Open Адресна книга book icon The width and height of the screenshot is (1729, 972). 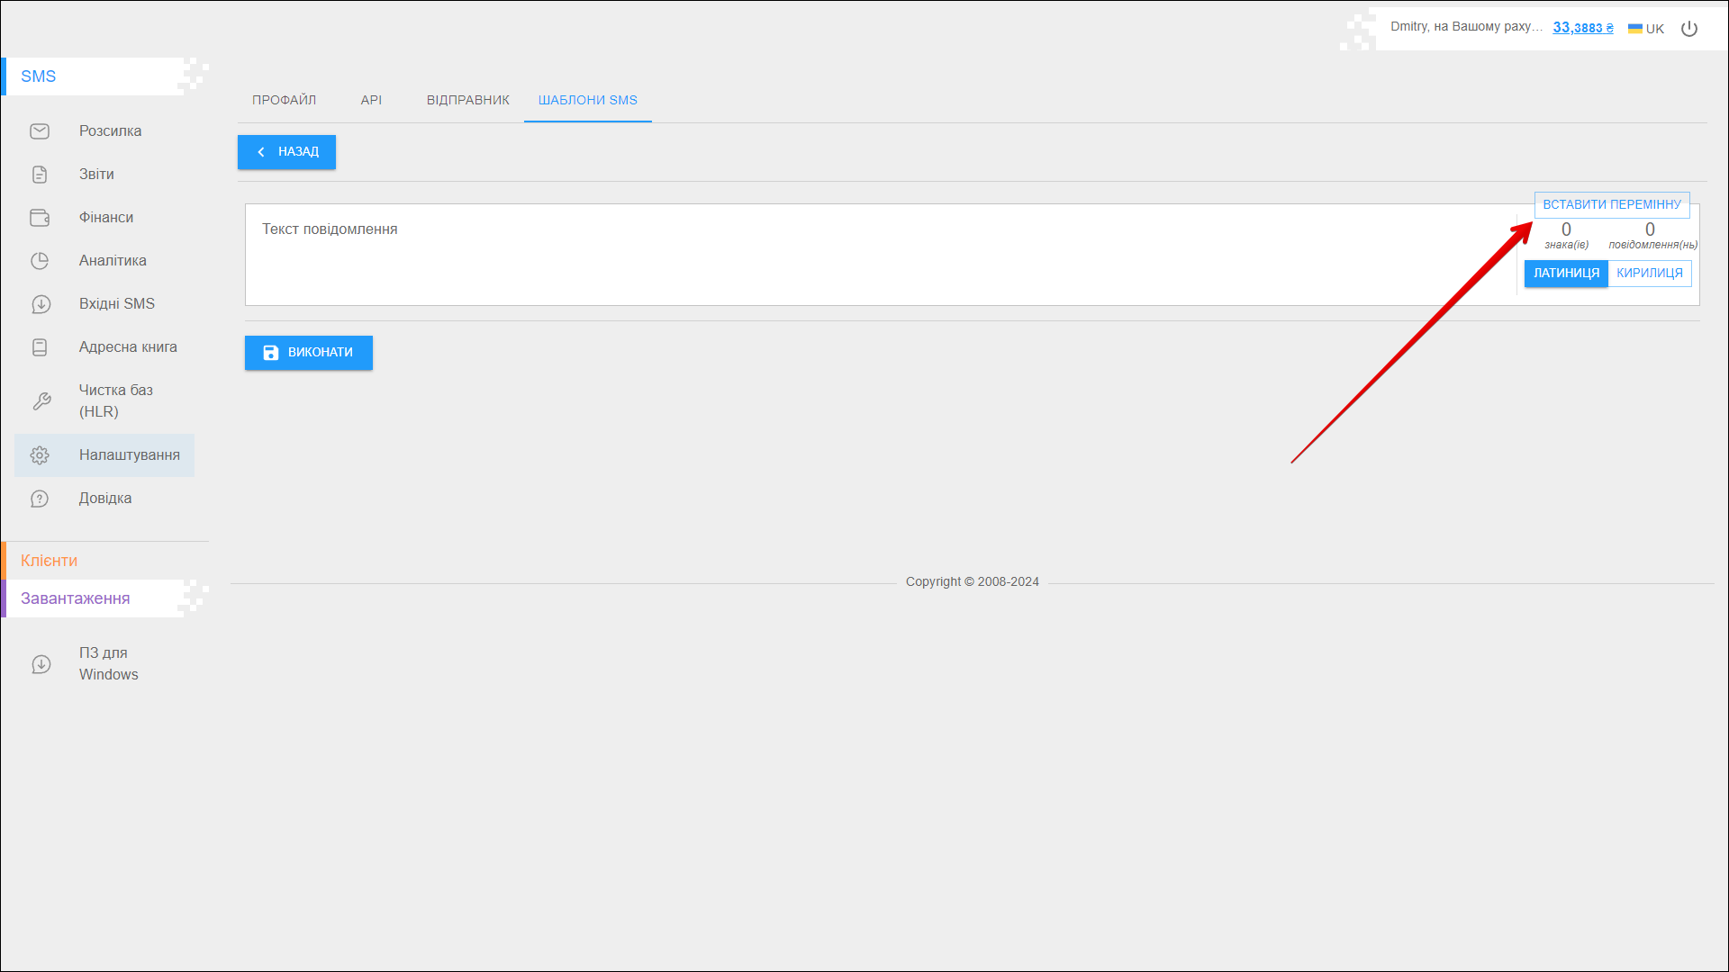click(x=40, y=347)
